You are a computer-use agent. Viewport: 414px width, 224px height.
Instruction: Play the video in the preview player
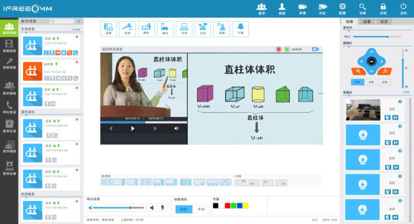[133, 129]
